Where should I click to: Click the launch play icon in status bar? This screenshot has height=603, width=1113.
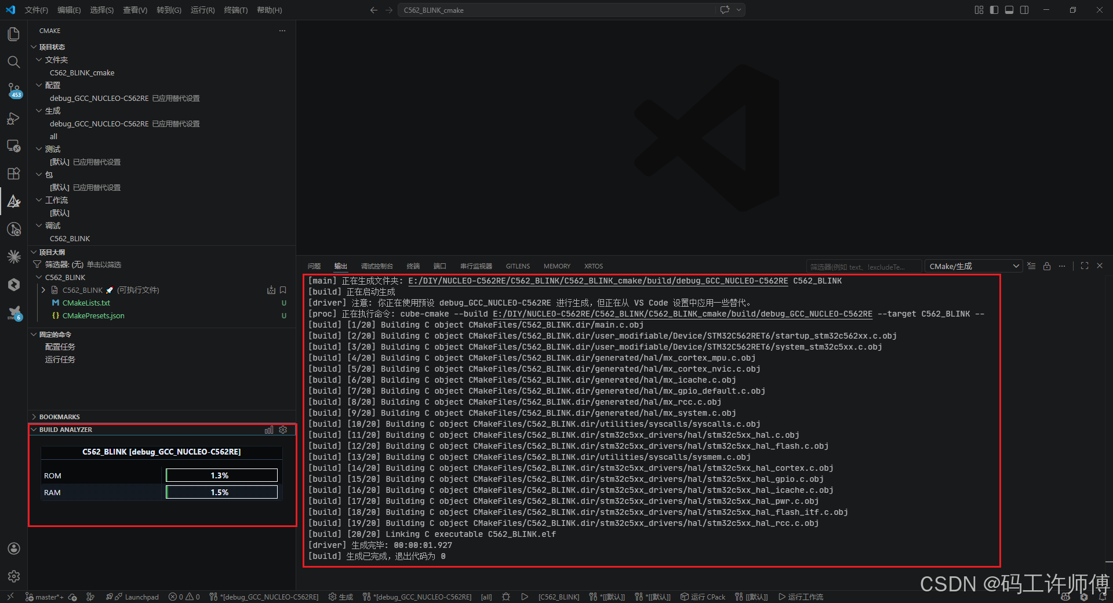(x=525, y=597)
